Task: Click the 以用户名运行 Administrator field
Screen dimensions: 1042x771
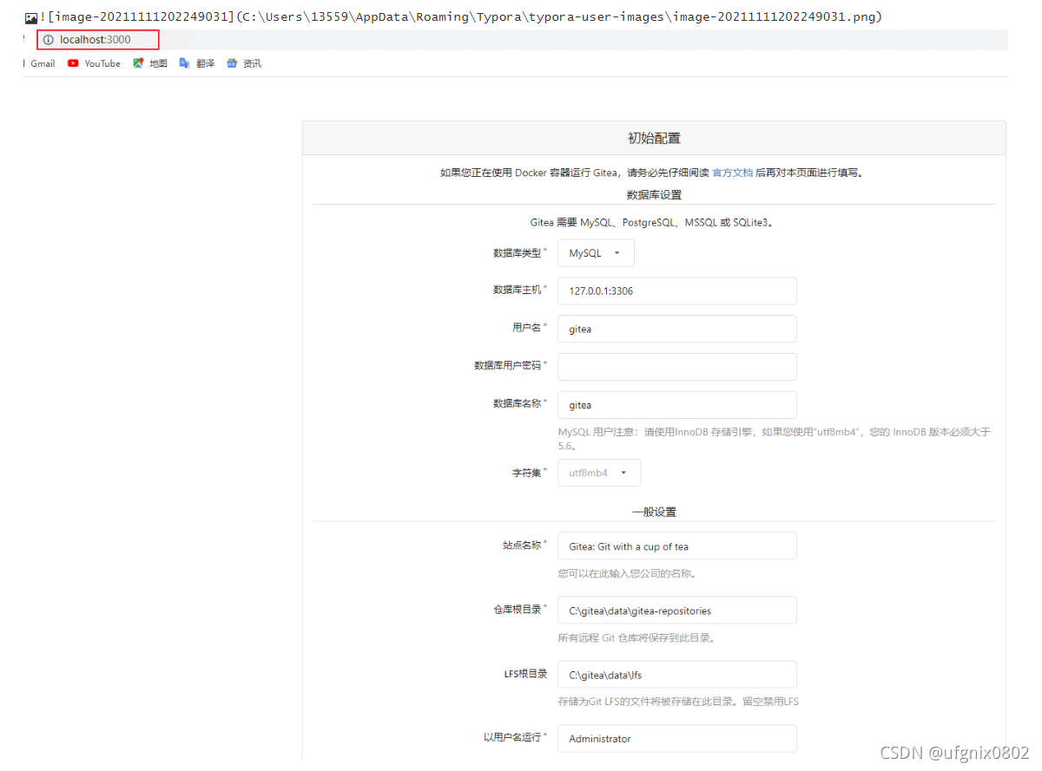Action: tap(677, 738)
